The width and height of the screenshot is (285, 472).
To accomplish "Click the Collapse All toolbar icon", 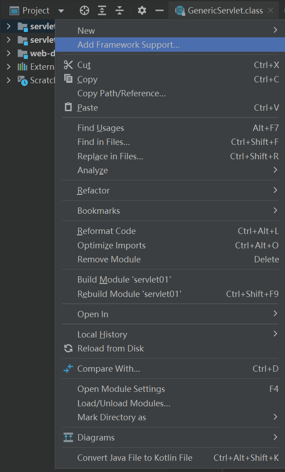I will (x=120, y=10).
